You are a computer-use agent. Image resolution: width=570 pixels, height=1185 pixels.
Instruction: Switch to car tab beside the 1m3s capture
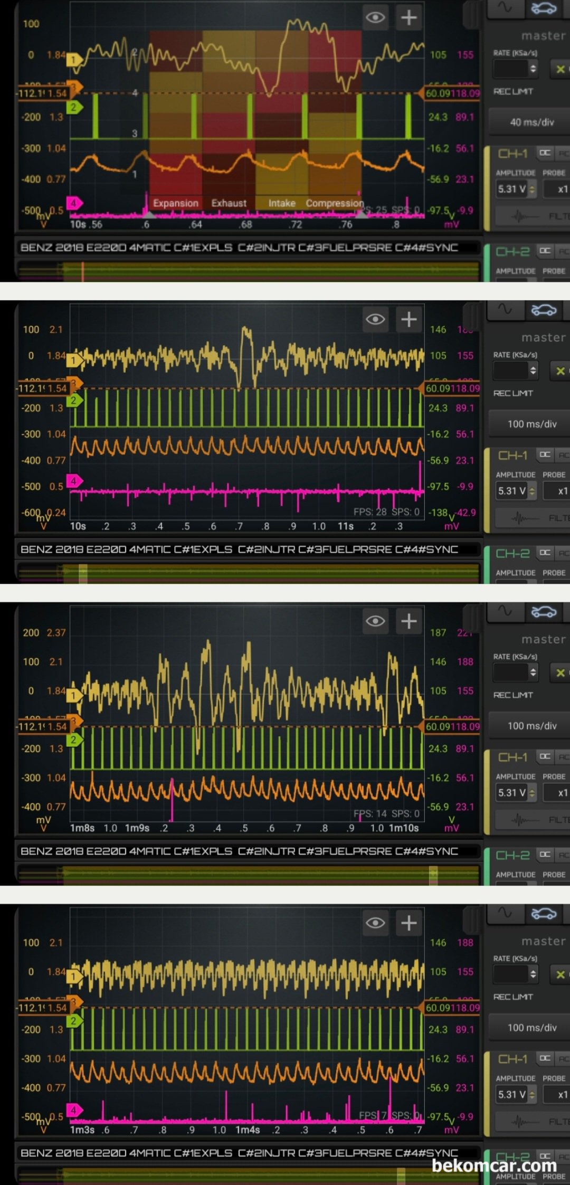(544, 914)
